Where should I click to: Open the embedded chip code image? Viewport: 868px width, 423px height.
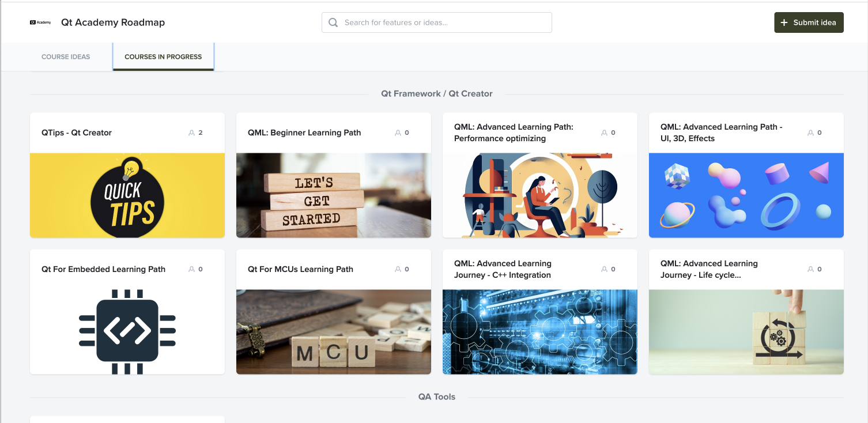(x=127, y=332)
